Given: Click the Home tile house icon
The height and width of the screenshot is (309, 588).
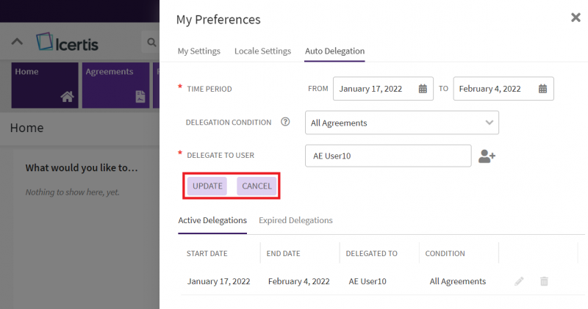Looking at the screenshot, I should 67,96.
